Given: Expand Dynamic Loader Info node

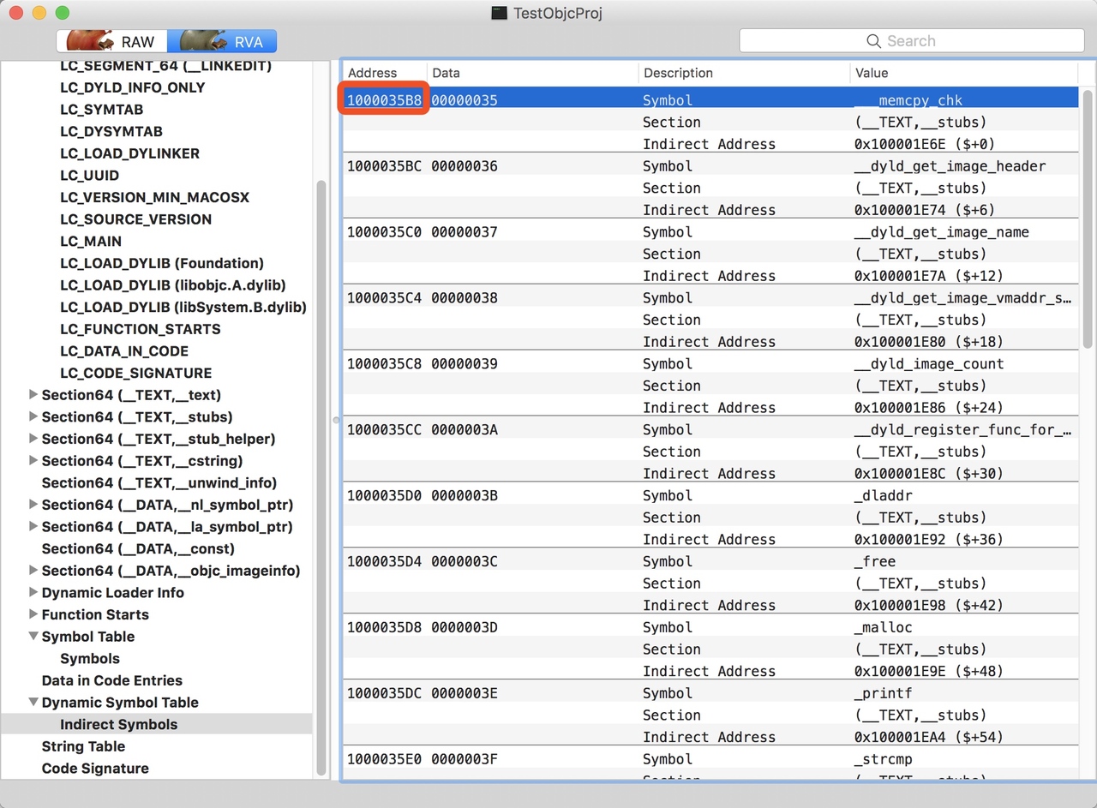Looking at the screenshot, I should [33, 593].
